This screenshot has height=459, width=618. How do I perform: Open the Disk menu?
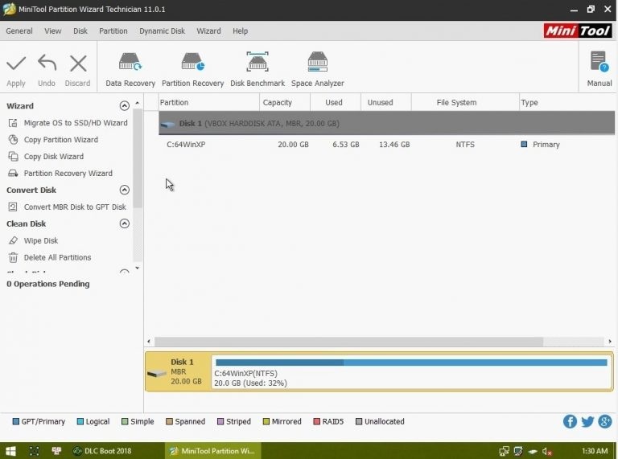tap(80, 31)
